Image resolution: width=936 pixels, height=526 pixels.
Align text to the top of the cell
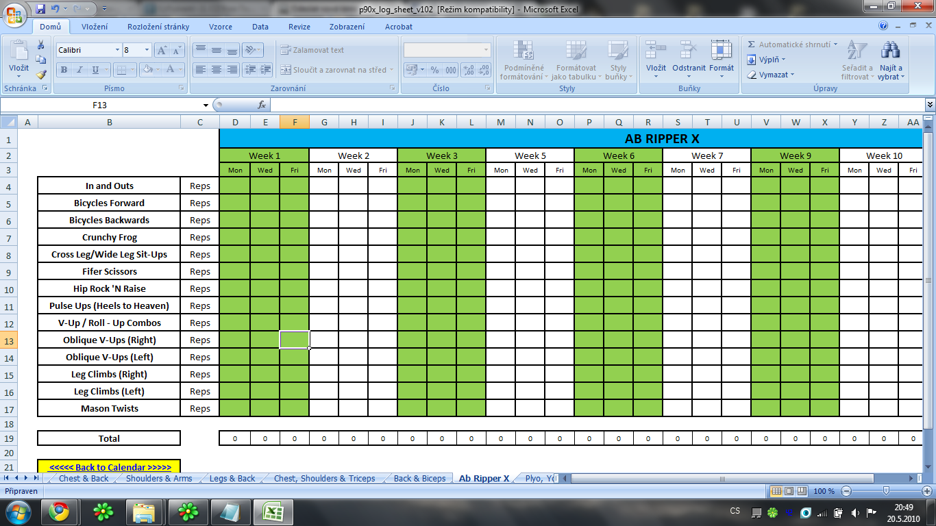point(200,50)
